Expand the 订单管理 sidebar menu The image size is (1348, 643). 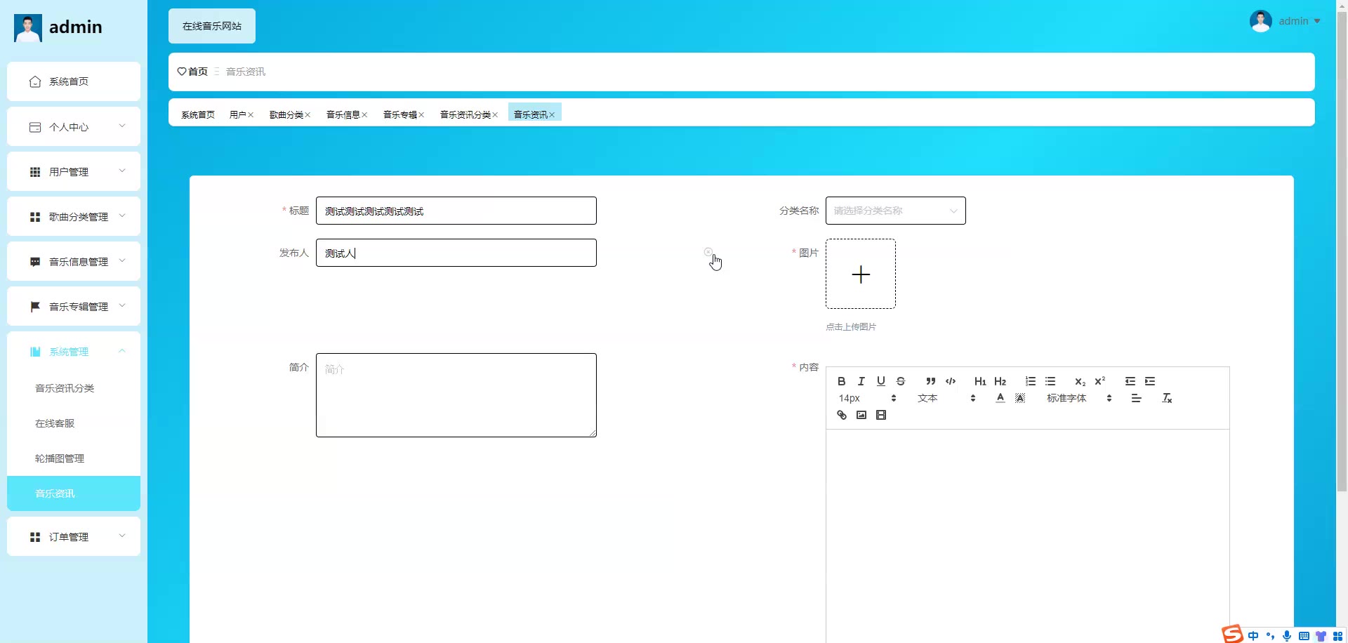tap(74, 537)
